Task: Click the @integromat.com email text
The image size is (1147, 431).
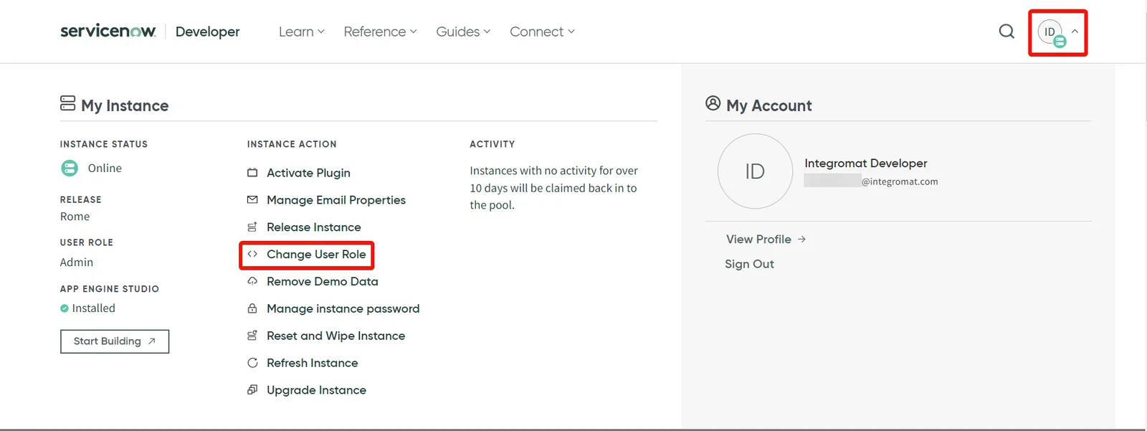Action: click(900, 181)
